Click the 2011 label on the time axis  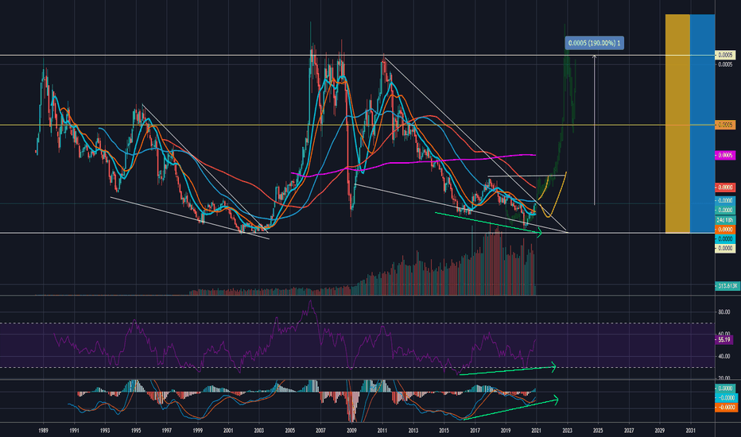click(x=382, y=431)
